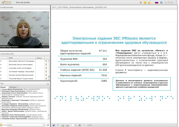Click the zoom percentage field showing 47
Image resolution: width=179 pixels, height=127 pixels.
pyautogui.click(x=72, y=125)
